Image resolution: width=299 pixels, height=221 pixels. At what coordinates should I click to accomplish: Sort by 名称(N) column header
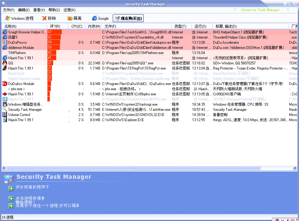coord(24,26)
